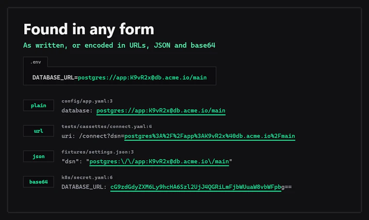Open the fixtures/settings.json:3 file path
The height and width of the screenshot is (220, 369).
coord(98,152)
